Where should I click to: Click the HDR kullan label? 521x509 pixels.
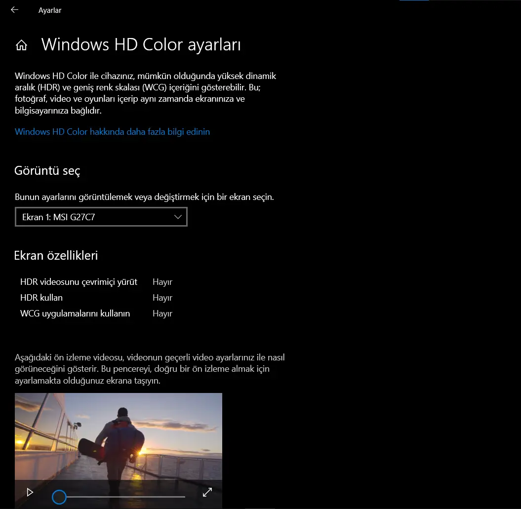pos(41,298)
